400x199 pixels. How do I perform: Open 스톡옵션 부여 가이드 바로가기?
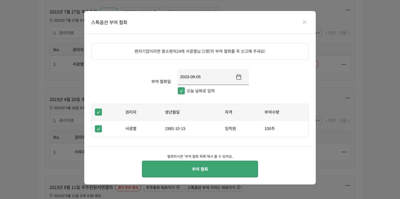(212, 187)
